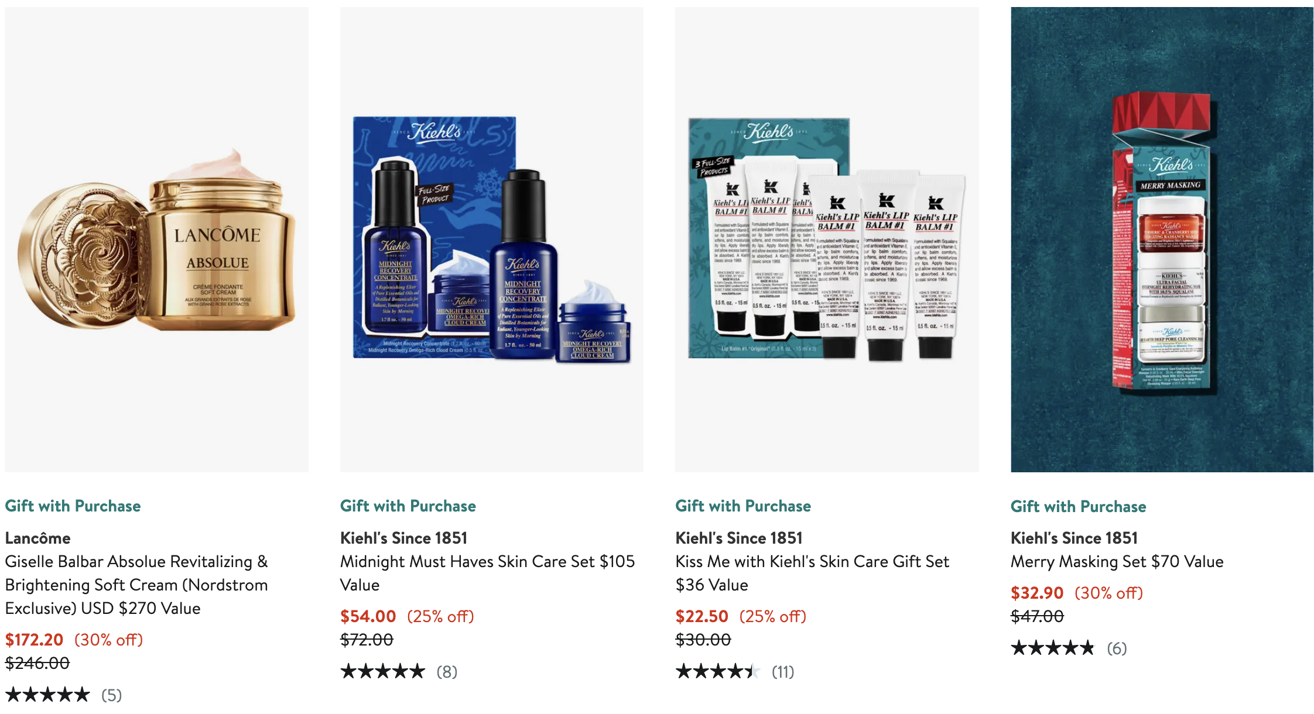The image size is (1314, 714).
Task: Click Gift with Purchase under Kiss Me set
Action: [743, 506]
